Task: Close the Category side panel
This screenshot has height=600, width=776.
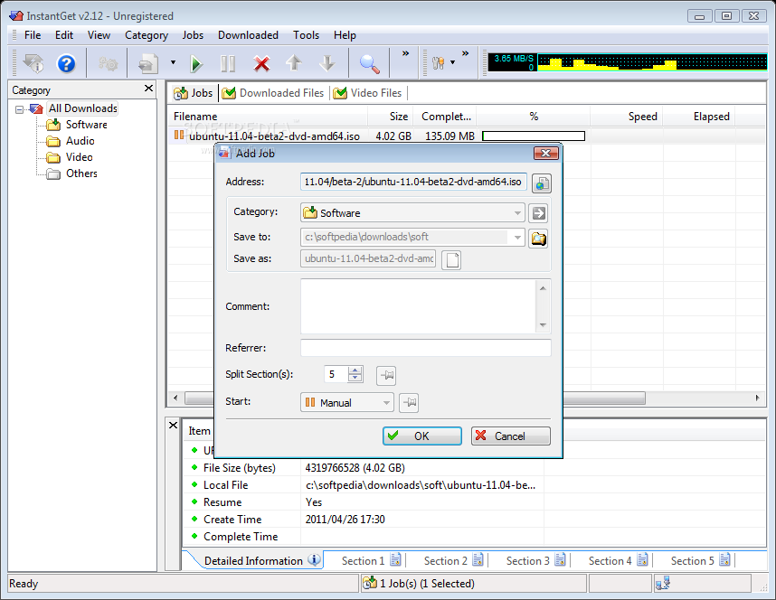Action: click(148, 89)
